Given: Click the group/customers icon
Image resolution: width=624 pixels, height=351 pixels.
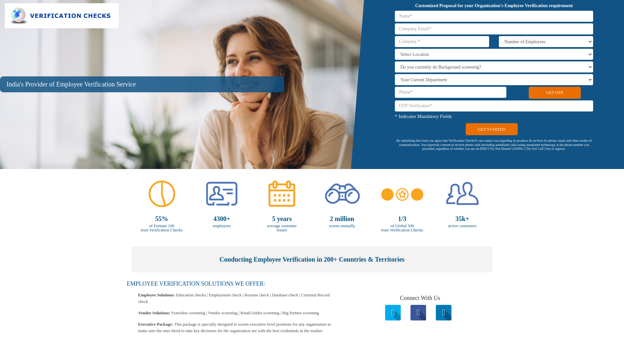Looking at the screenshot, I should point(462,194).
